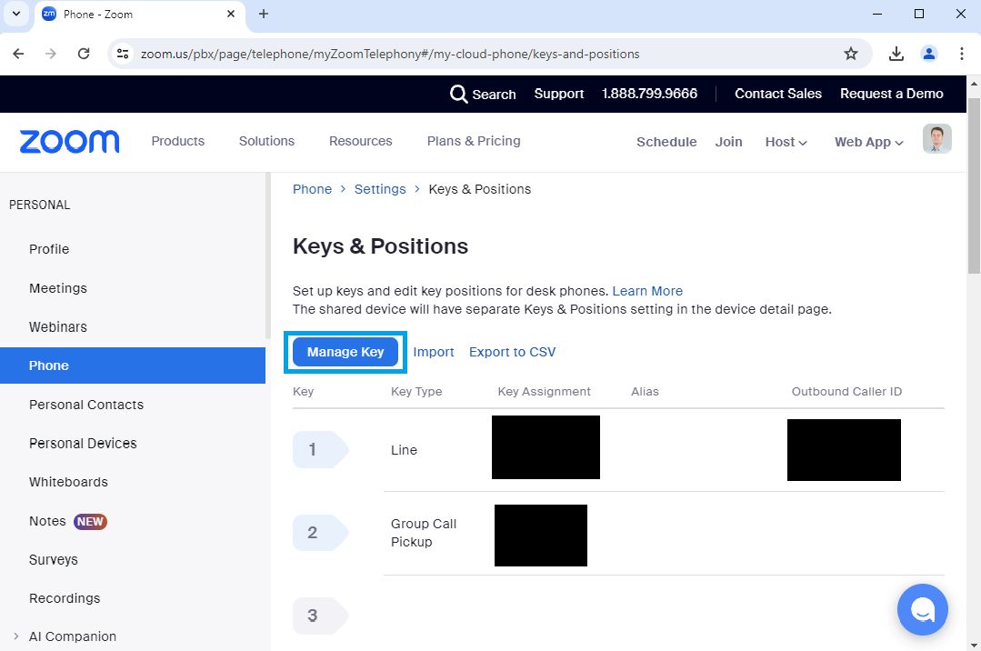Click Request a Demo
Image resolution: width=981 pixels, height=651 pixels.
pos(892,94)
